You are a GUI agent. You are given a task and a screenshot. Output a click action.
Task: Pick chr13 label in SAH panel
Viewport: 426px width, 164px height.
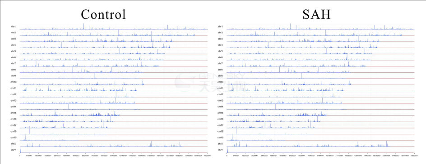(221, 101)
